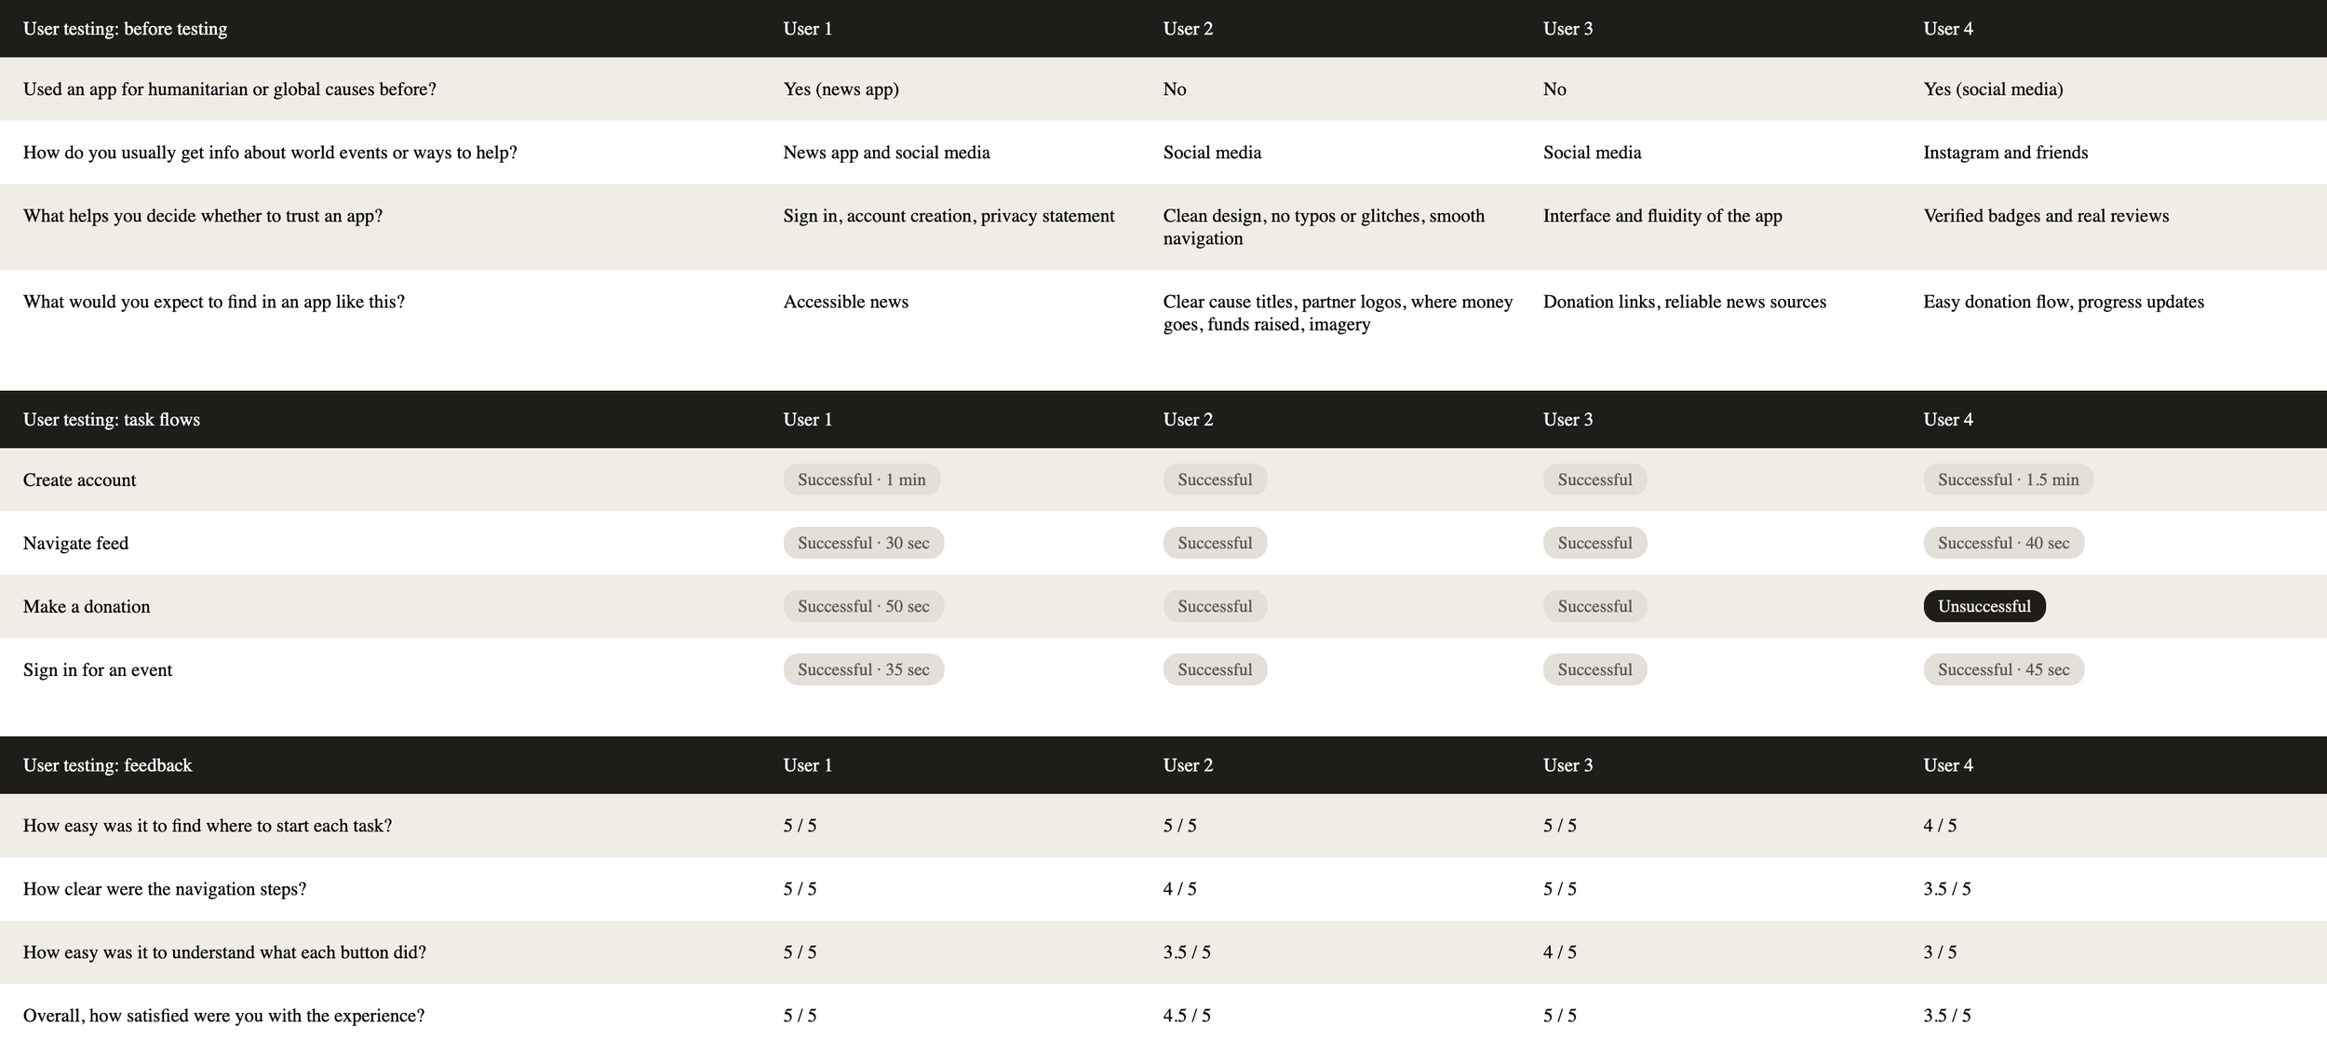Viewport: 2327px width, 1039px height.
Task: Select the 'Create account' row label
Action: point(79,479)
